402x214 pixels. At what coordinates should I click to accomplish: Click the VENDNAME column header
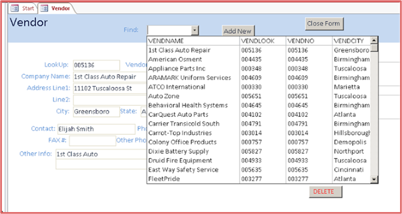pyautogui.click(x=193, y=41)
